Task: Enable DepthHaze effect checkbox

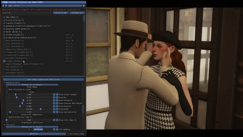Action: [x=4, y=58]
